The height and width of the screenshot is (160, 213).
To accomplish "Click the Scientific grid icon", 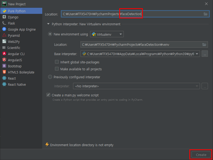I will [x=4, y=48].
